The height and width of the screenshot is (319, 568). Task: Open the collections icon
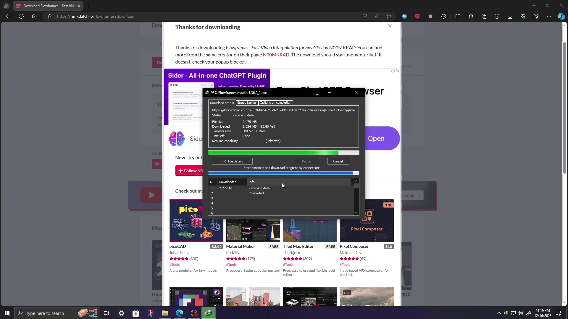tap(484, 16)
